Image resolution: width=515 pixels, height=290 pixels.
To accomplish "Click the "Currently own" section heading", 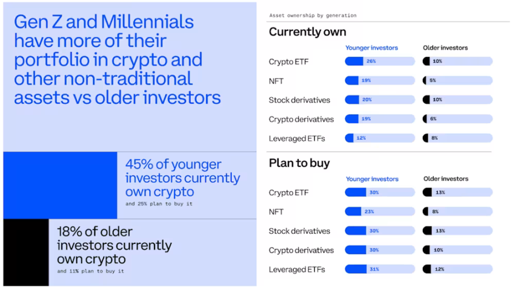I will point(307,31).
